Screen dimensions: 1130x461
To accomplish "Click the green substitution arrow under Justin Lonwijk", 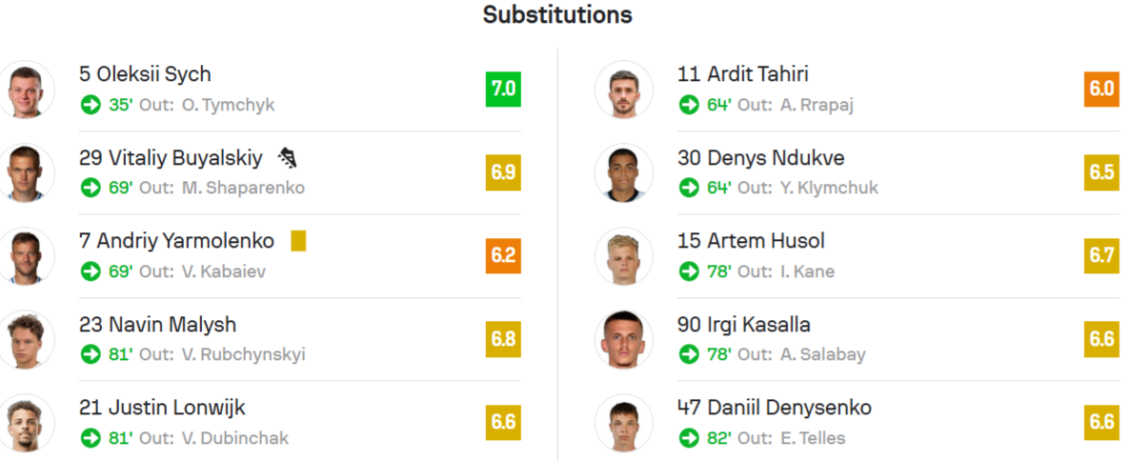I will pyautogui.click(x=91, y=438).
